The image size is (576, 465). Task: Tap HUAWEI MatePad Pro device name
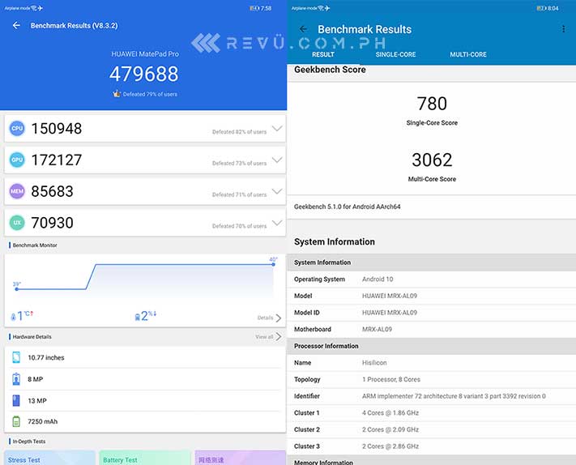point(145,54)
